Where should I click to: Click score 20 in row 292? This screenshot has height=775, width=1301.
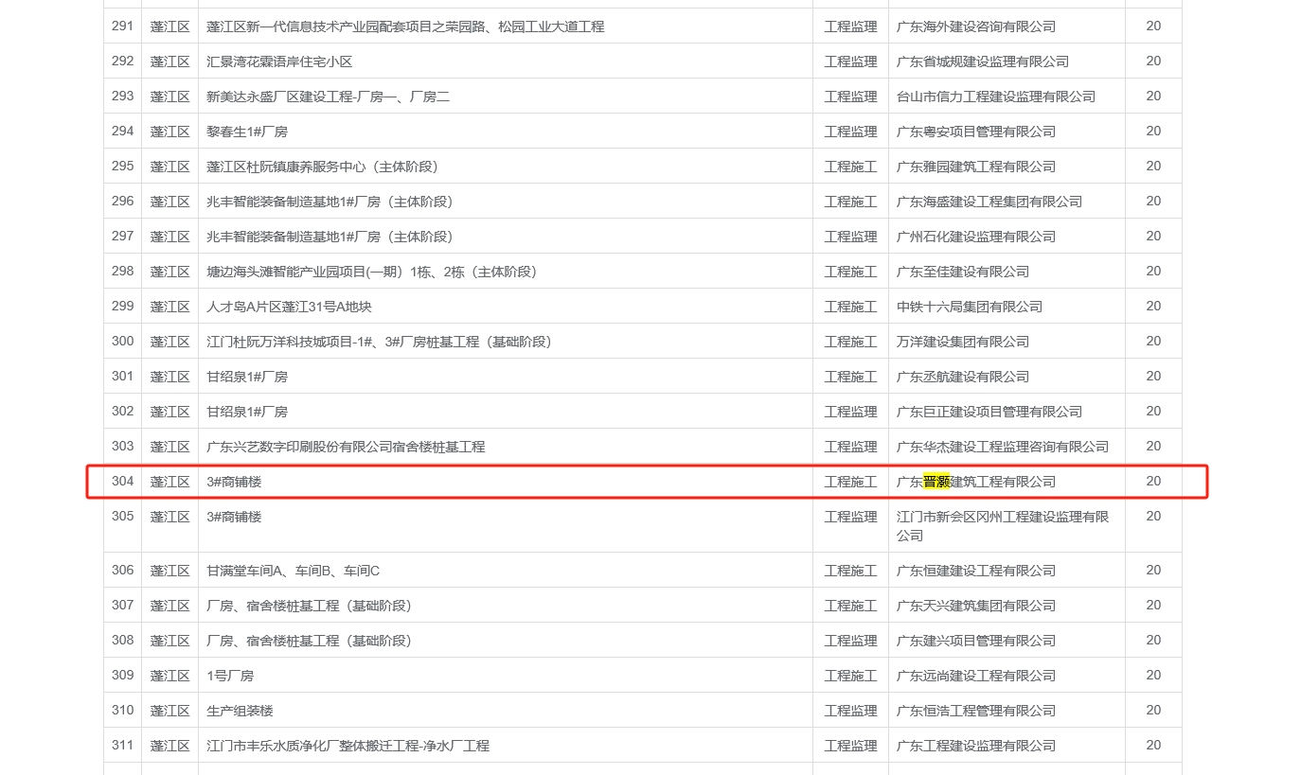coord(1153,61)
